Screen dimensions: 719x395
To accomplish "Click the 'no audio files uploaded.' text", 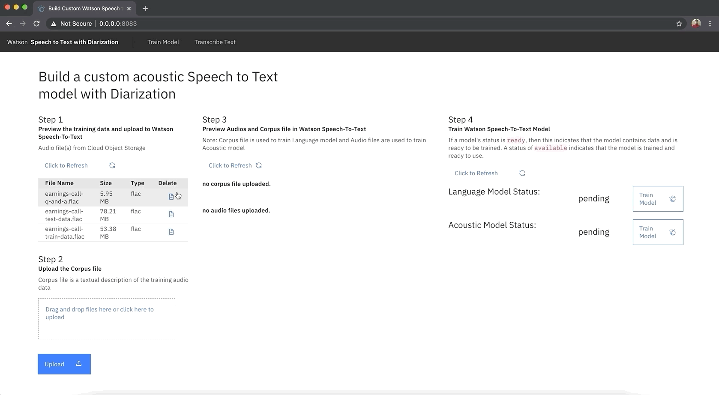I will click(x=236, y=210).
